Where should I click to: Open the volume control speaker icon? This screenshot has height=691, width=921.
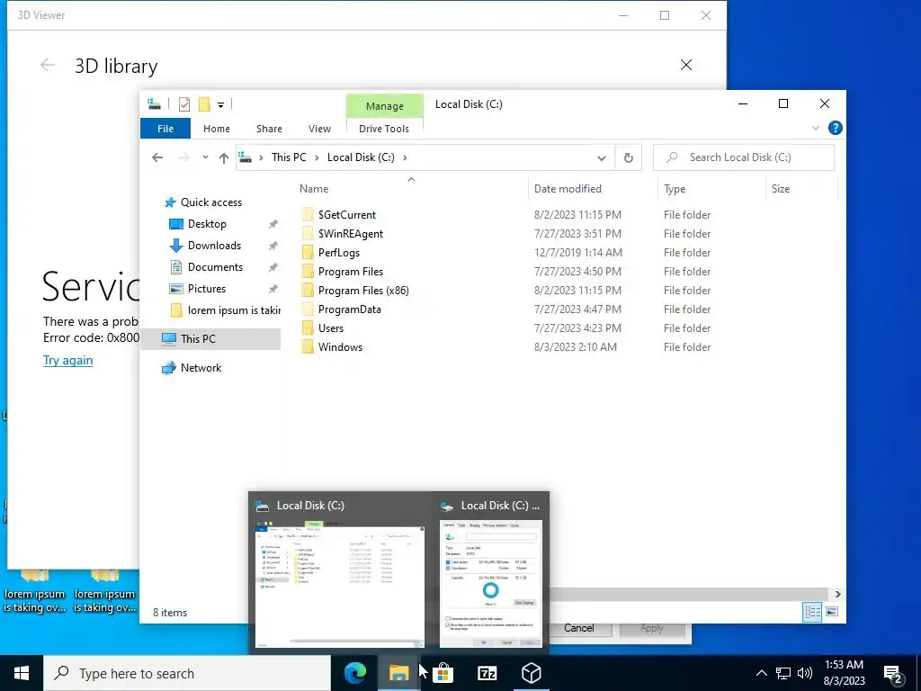[805, 673]
